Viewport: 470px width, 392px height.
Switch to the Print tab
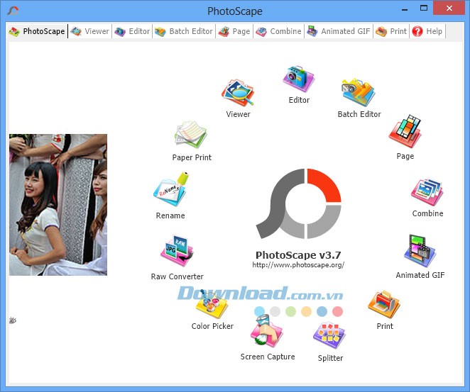point(391,31)
